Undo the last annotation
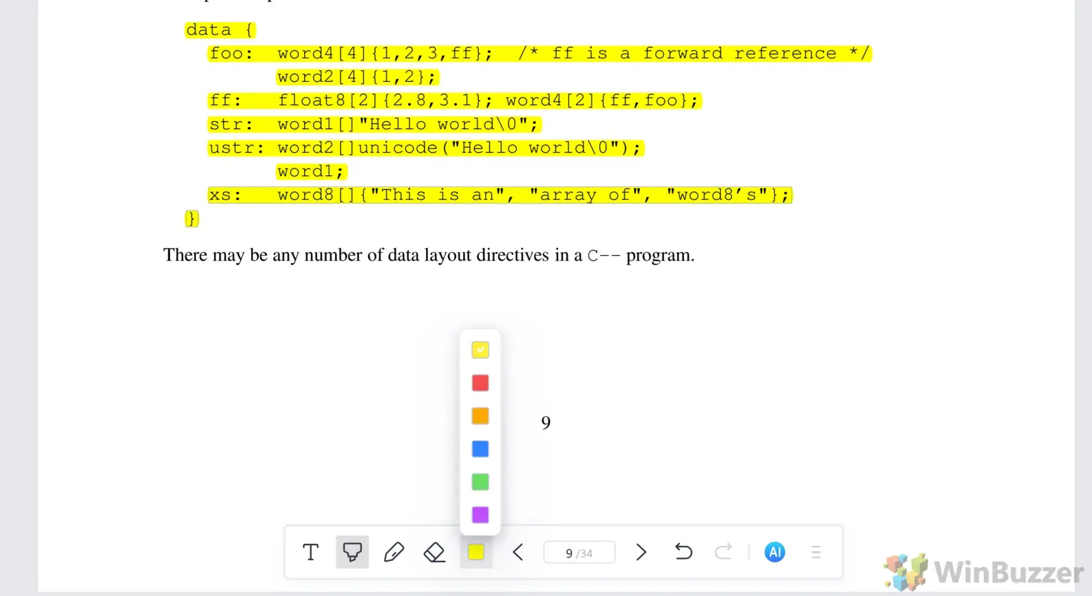The image size is (1092, 596). [x=683, y=552]
